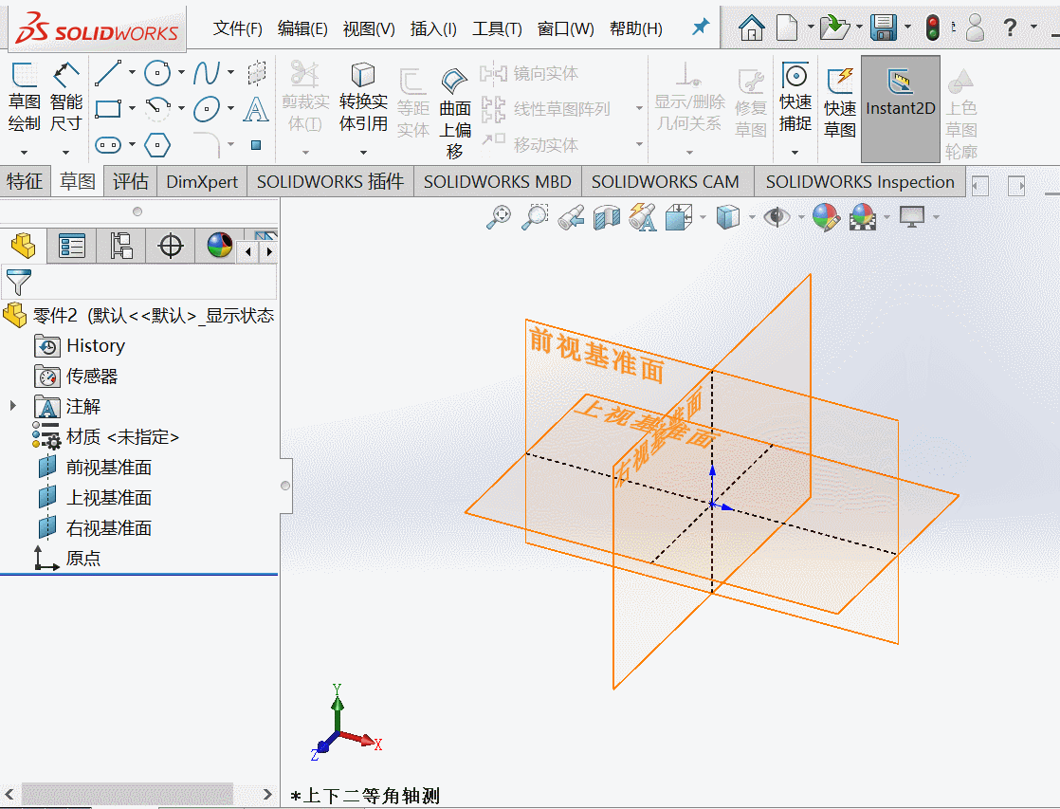1060x809 pixels.
Task: Select the sketch Text tool
Action: pyautogui.click(x=256, y=109)
